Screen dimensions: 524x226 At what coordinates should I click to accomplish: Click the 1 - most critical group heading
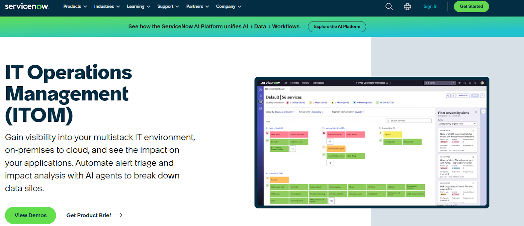point(274,128)
